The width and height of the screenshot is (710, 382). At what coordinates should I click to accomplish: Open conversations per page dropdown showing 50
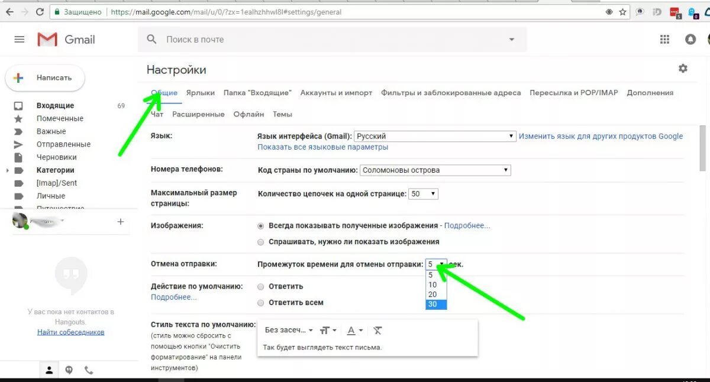pos(424,194)
